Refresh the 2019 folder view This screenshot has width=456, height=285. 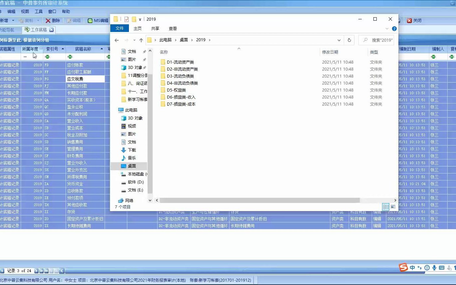tap(349, 40)
